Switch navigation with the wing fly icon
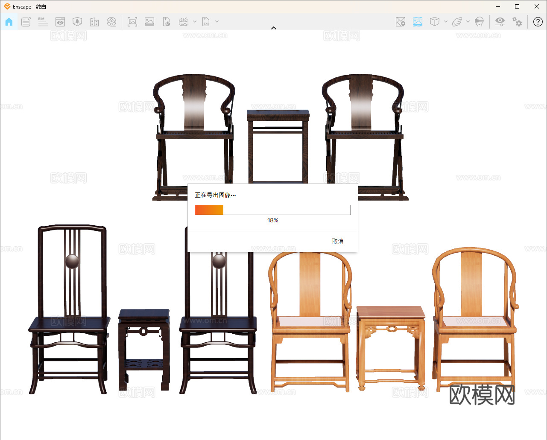The image size is (547, 440). (457, 22)
